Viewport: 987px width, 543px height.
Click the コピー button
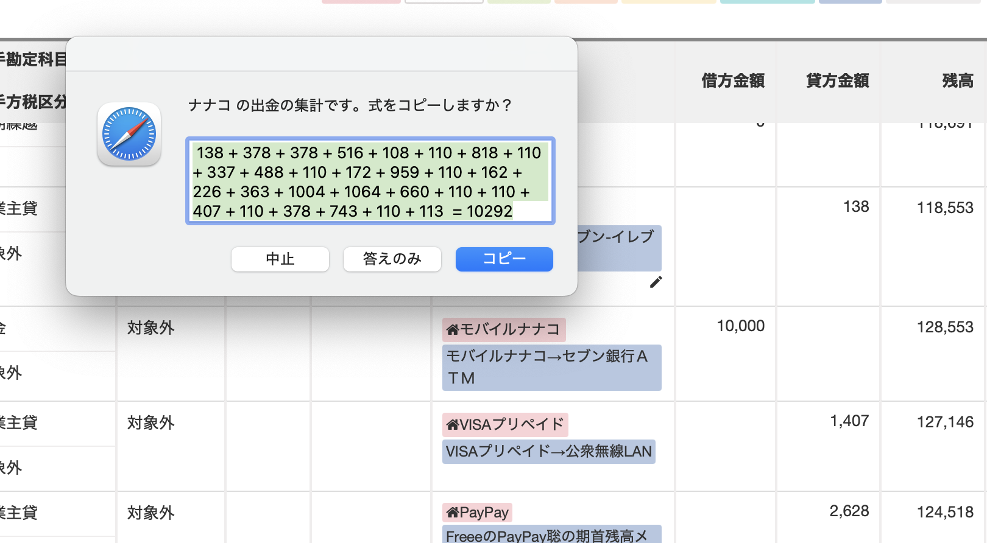504,259
